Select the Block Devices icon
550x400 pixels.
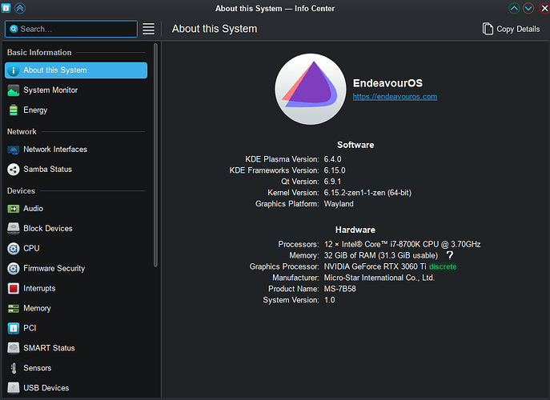(13, 229)
